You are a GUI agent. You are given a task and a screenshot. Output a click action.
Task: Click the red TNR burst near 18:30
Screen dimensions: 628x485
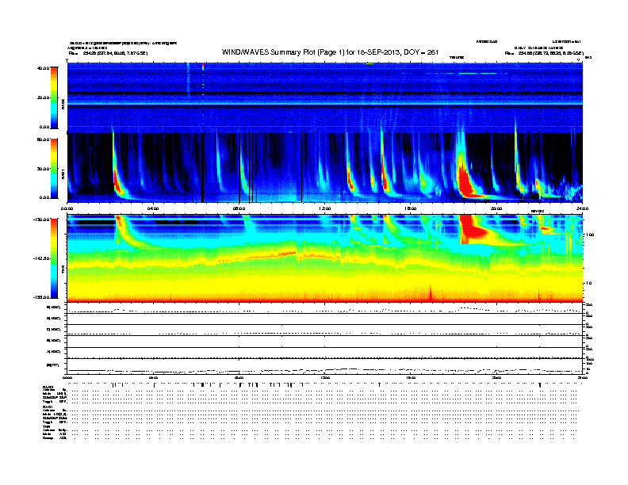click(473, 230)
